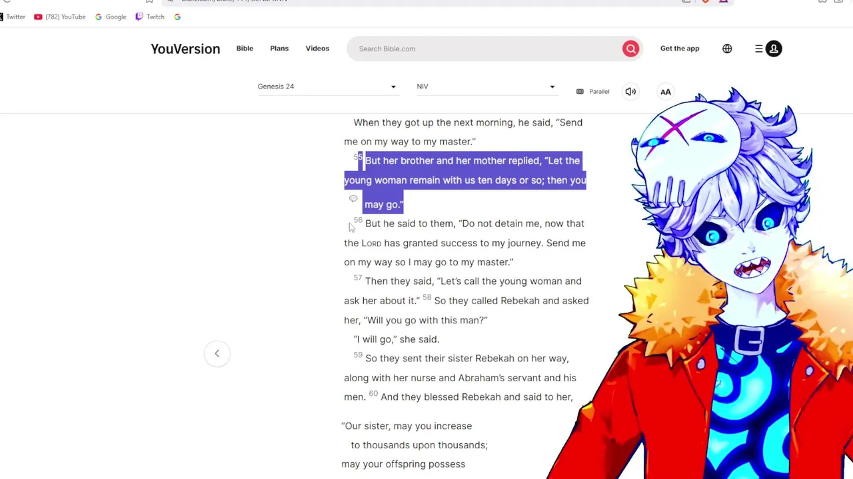The height and width of the screenshot is (479, 853).
Task: Click 'to thousands upon thousands' line
Action: coord(419,445)
